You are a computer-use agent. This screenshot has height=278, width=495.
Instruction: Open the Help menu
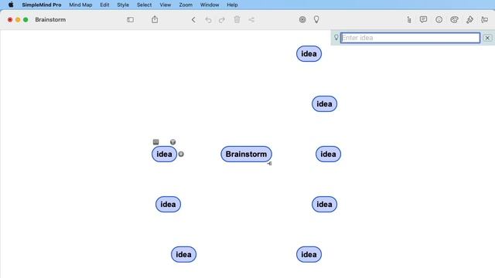point(232,5)
